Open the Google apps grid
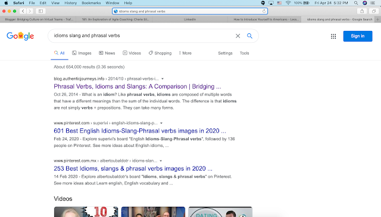The width and height of the screenshot is (381, 217). click(x=333, y=36)
